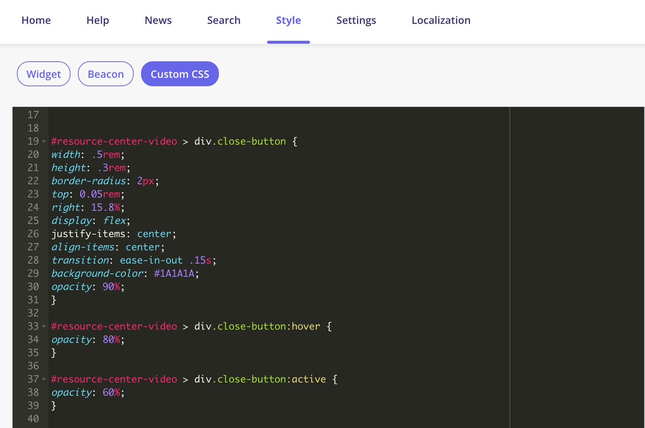Click the right 15.8% value
This screenshot has width=645, height=428.
coord(106,207)
